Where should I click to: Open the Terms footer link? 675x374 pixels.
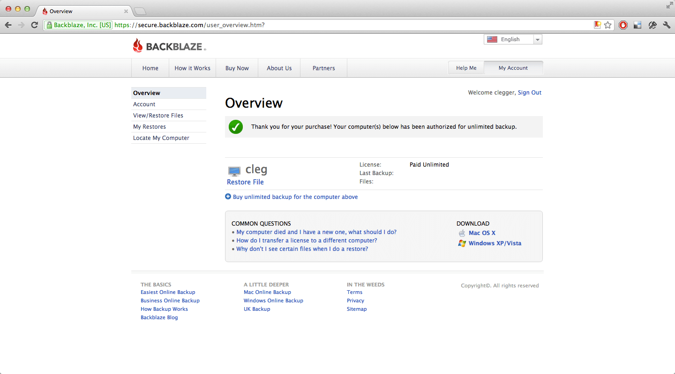354,292
